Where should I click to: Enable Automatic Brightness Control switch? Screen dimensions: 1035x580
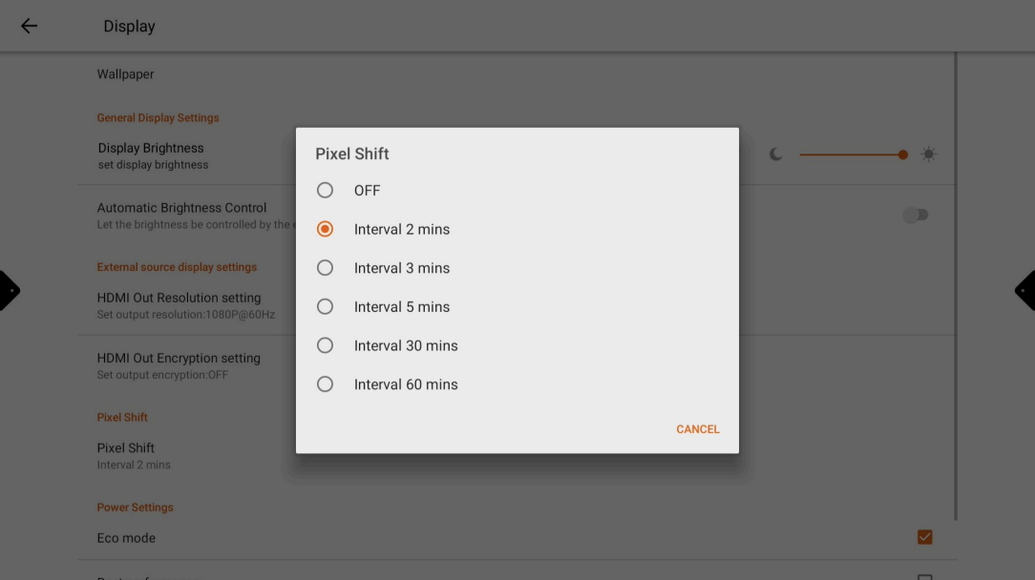(916, 215)
